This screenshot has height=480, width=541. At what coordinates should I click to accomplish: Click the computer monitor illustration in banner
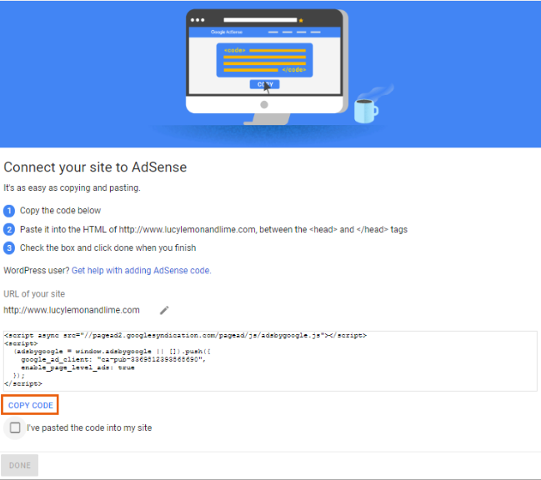(267, 66)
